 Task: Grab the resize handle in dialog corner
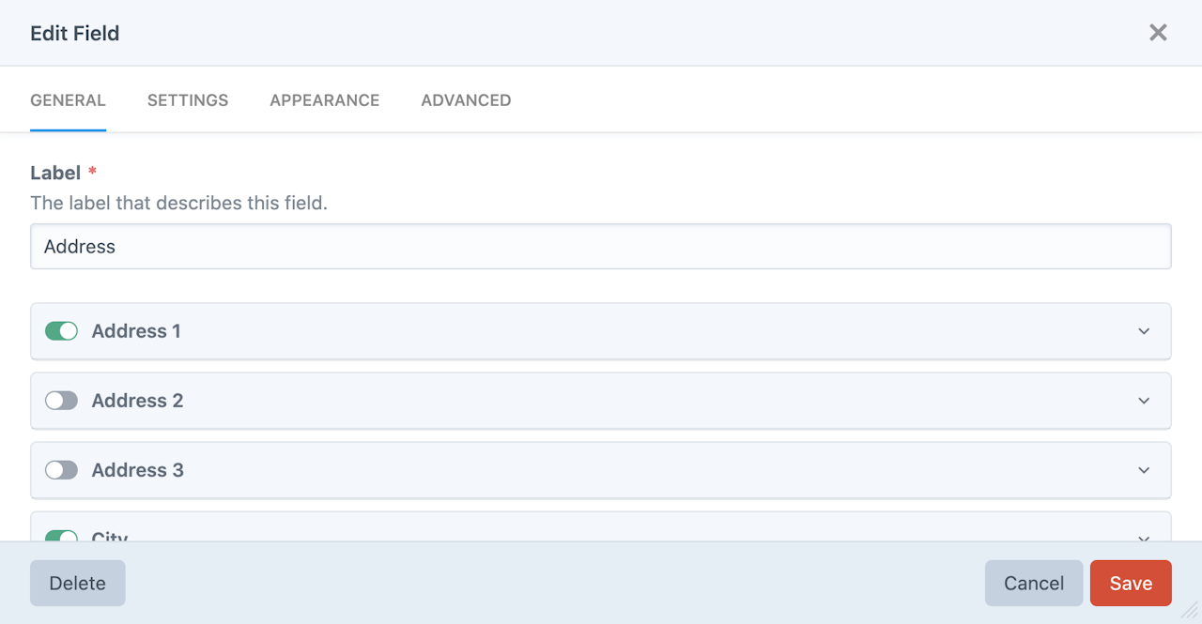(x=1191, y=613)
